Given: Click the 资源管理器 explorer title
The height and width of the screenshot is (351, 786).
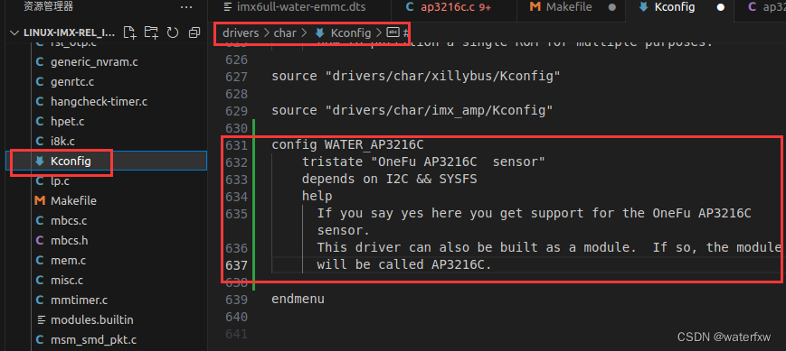Looking at the screenshot, I should (x=49, y=7).
